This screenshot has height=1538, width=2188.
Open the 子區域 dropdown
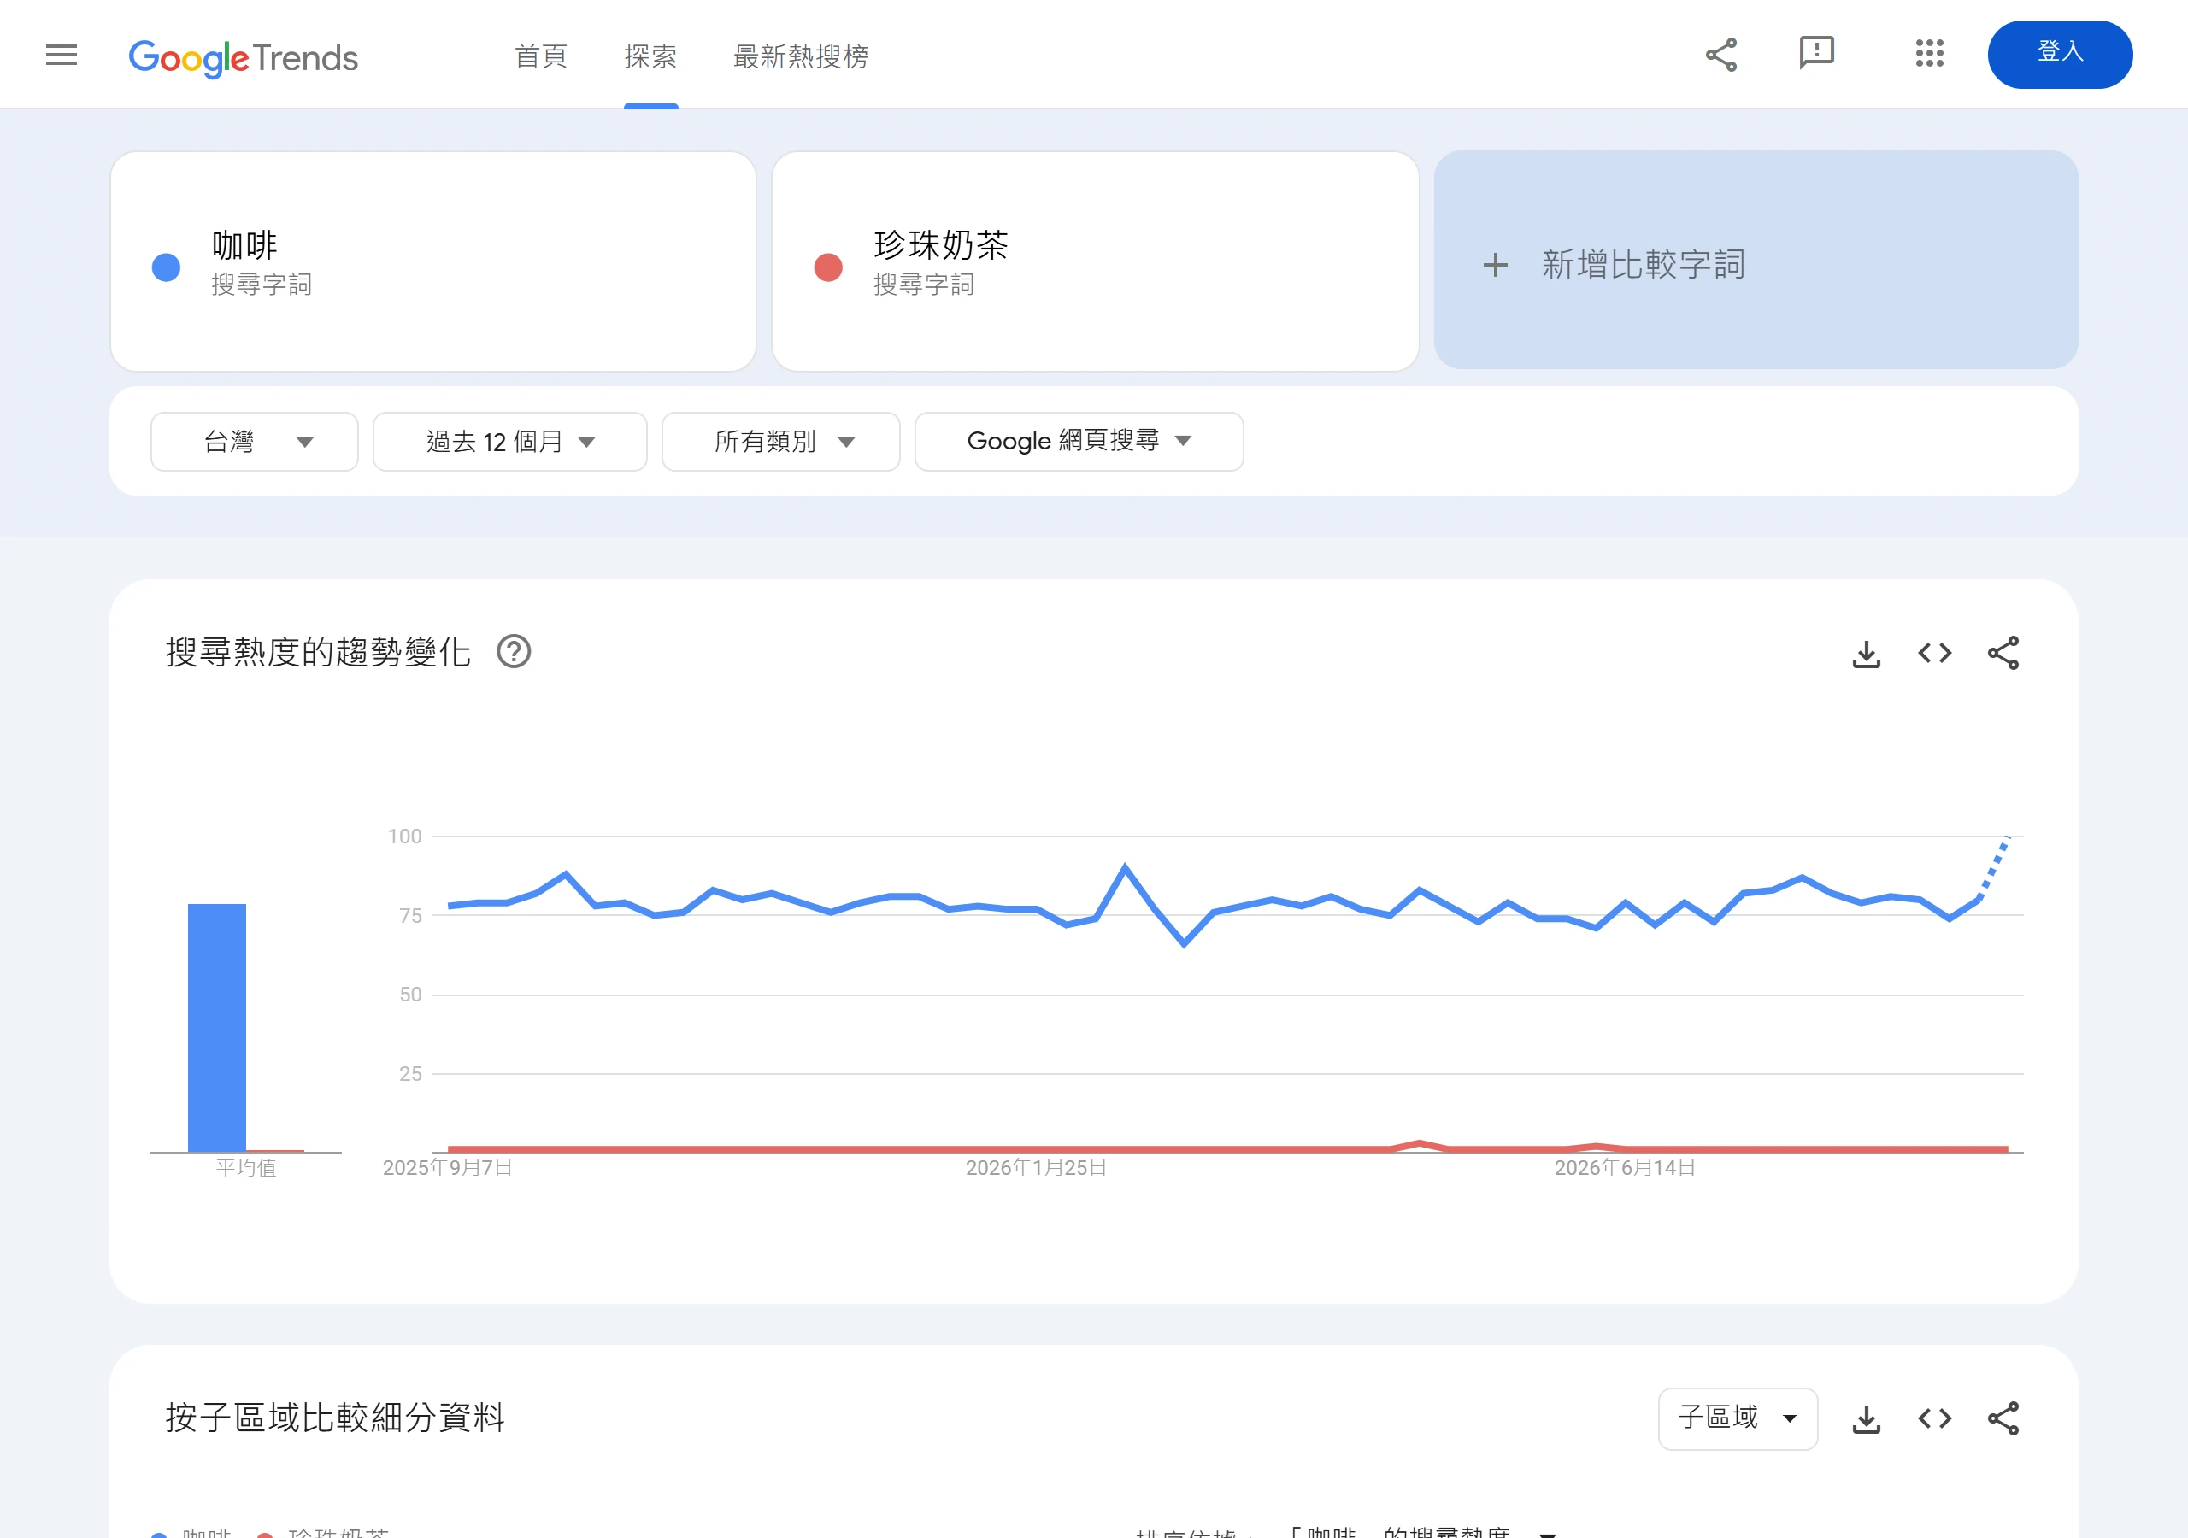click(x=1738, y=1419)
